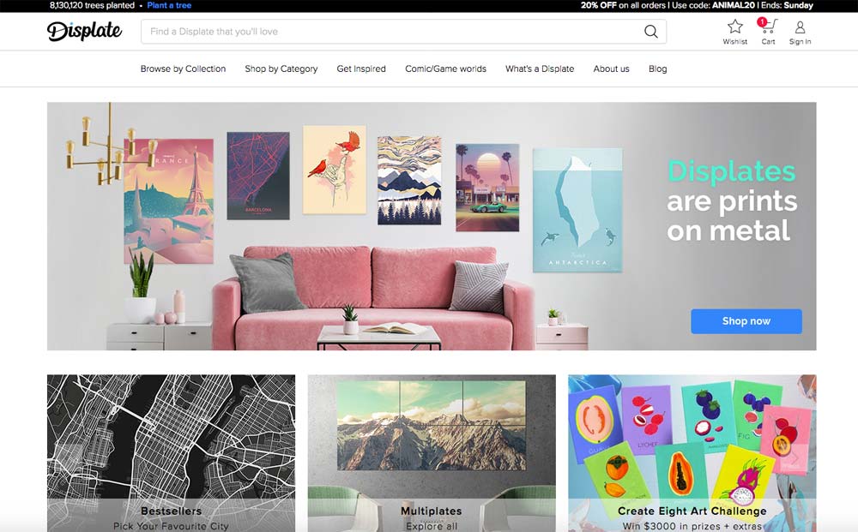Image resolution: width=858 pixels, height=532 pixels.
Task: Focus the 'Find a Displate' search field
Action: pyautogui.click(x=403, y=32)
